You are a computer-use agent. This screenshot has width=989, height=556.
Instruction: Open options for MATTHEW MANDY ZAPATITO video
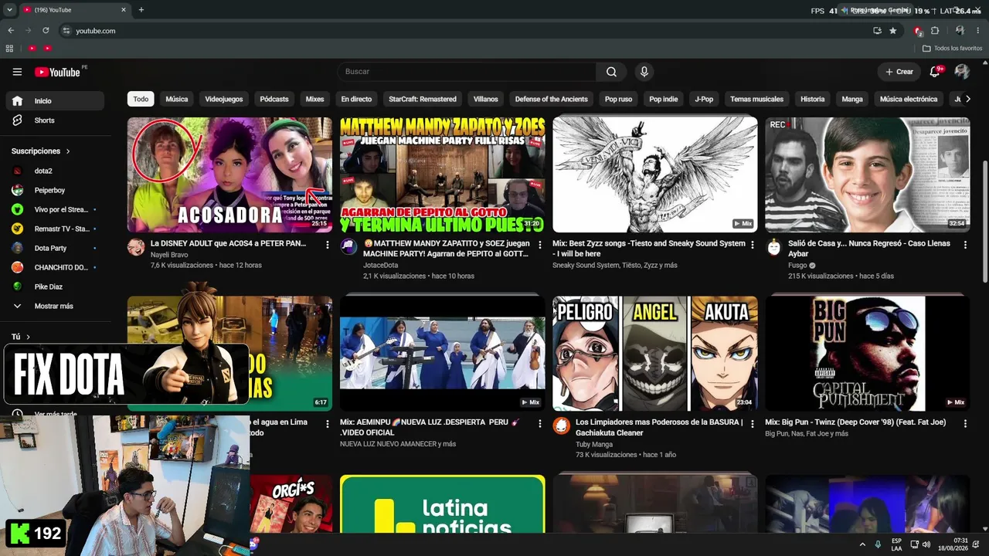pos(540,245)
